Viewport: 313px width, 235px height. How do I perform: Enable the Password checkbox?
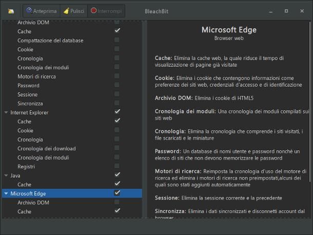[x=117, y=85]
